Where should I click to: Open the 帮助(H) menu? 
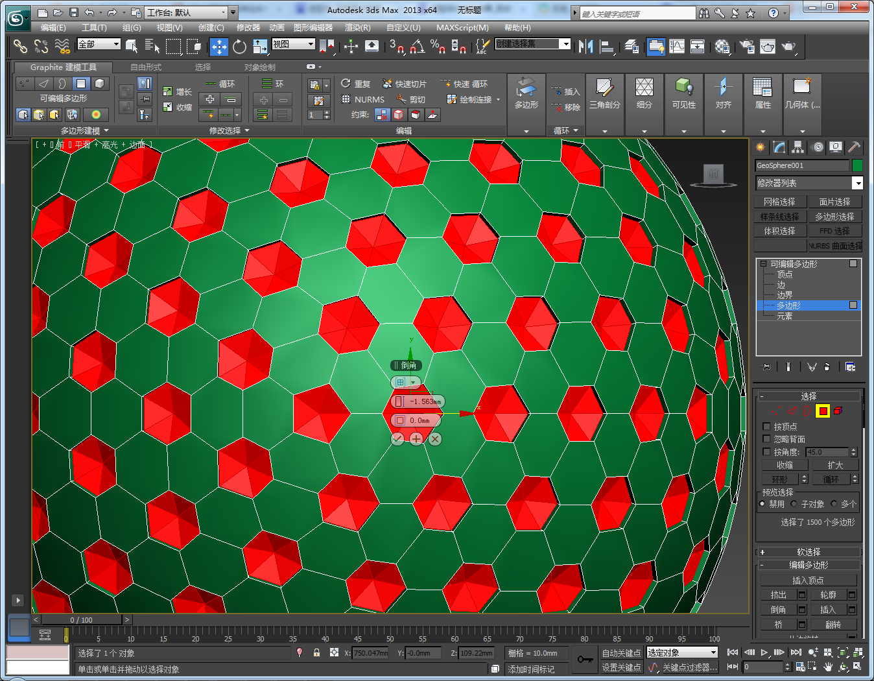517,28
